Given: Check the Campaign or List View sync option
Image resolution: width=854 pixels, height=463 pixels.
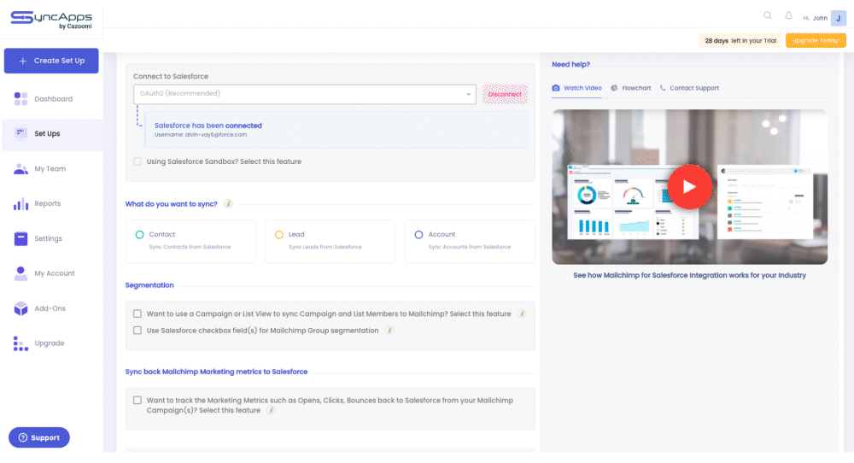Looking at the screenshot, I should 137,314.
